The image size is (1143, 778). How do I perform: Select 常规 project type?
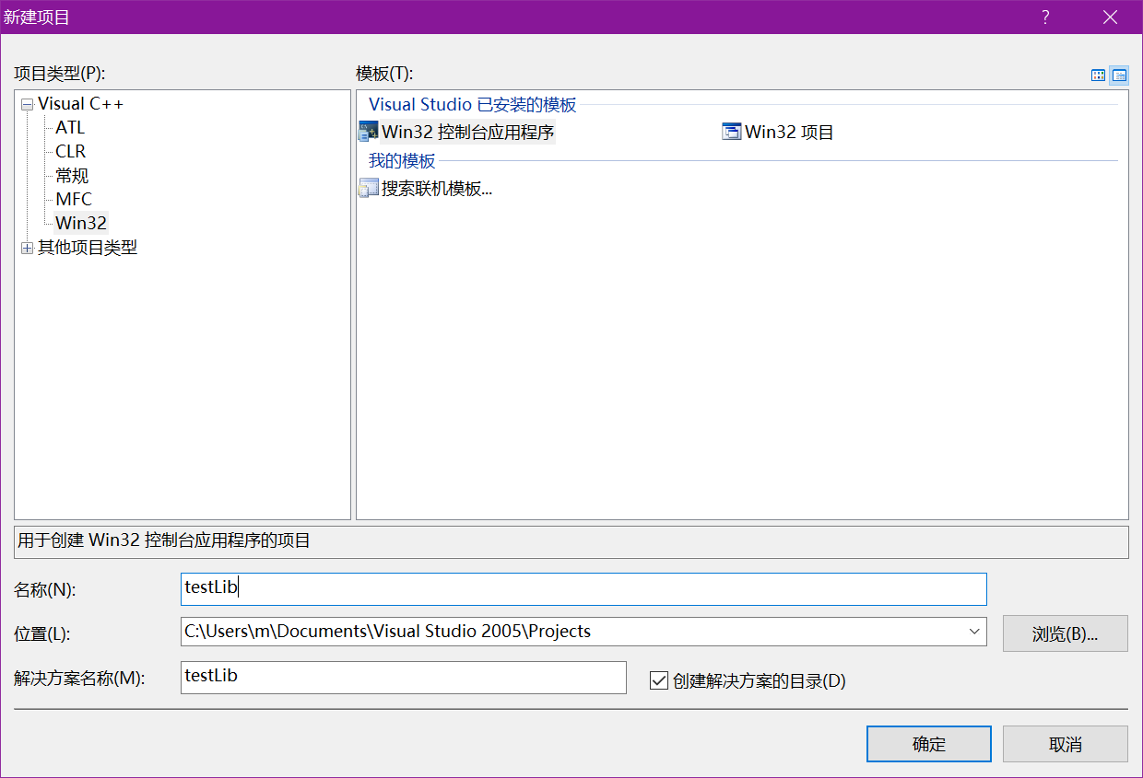pyautogui.click(x=72, y=175)
